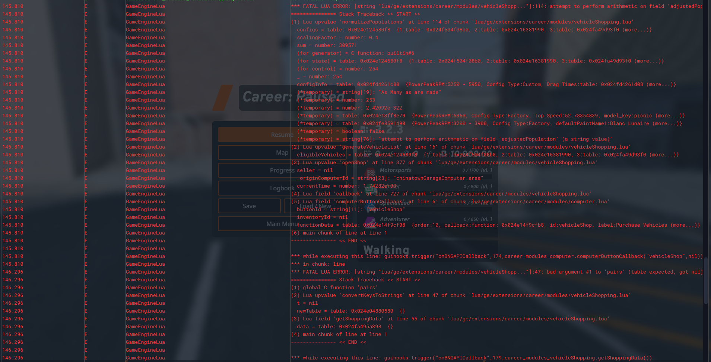Click the "(1) global C function 'pairs'" line

pyautogui.click(x=334, y=287)
